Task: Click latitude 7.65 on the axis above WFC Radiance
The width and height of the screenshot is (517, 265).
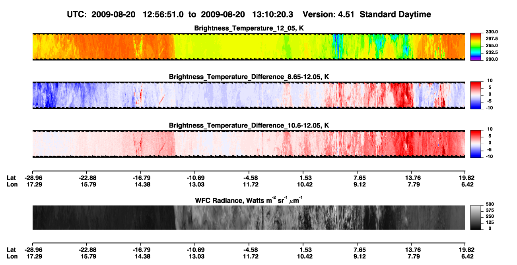Action: [x=358, y=178]
